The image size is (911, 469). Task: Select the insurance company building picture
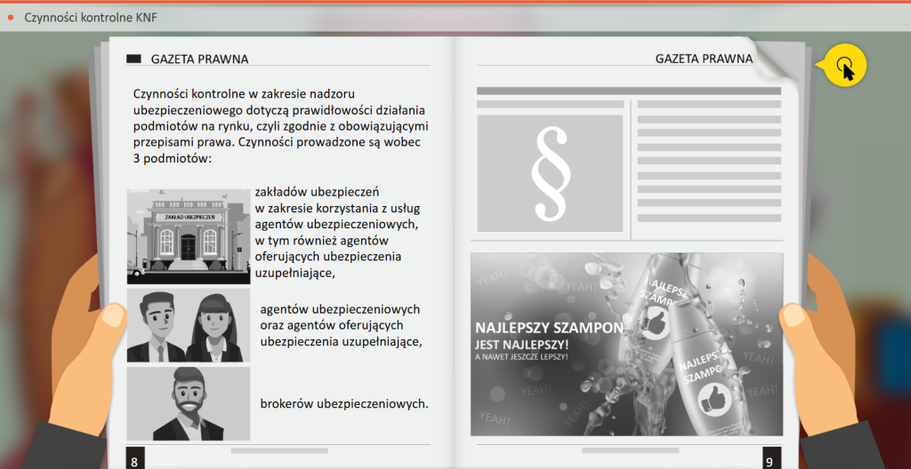188,236
